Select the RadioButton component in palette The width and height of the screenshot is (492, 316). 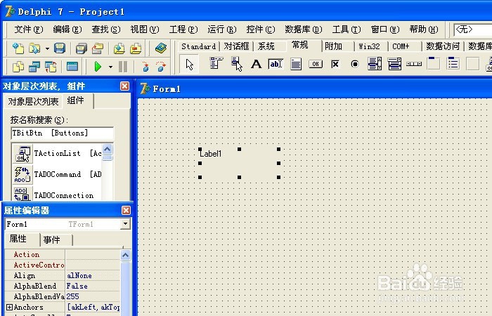point(354,64)
